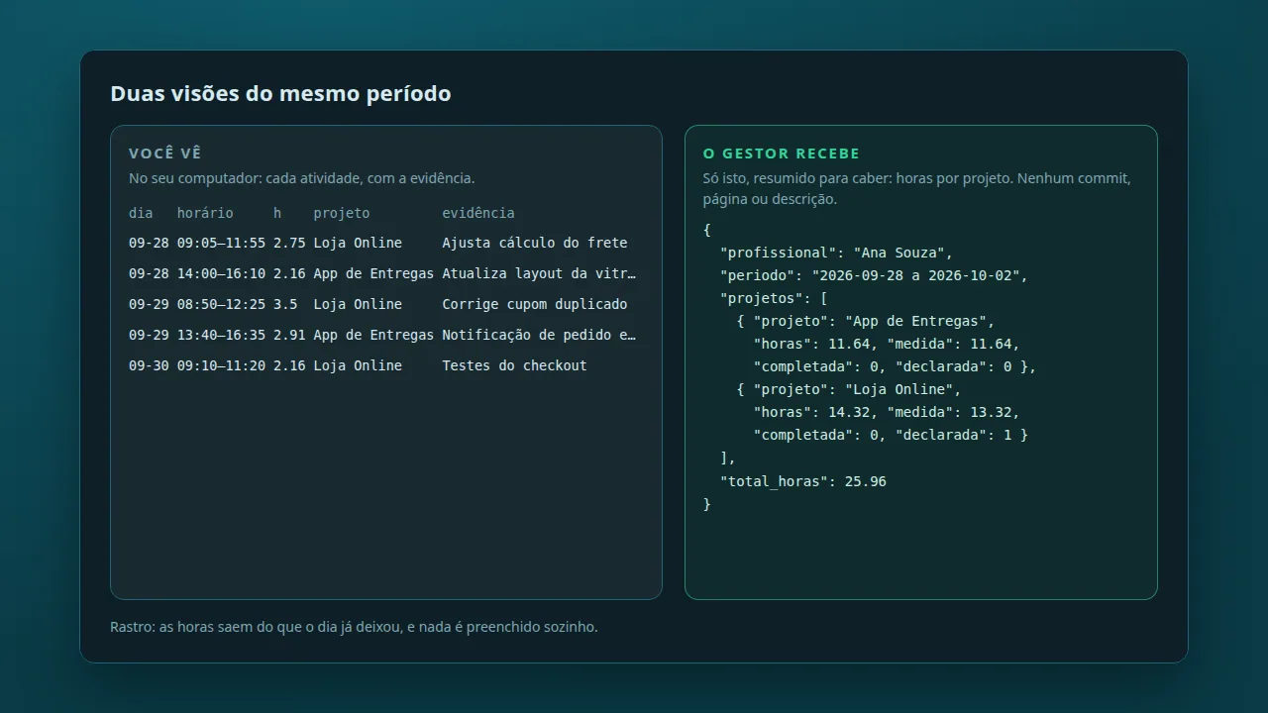Click time range "09:10–11:20"

tap(221, 365)
